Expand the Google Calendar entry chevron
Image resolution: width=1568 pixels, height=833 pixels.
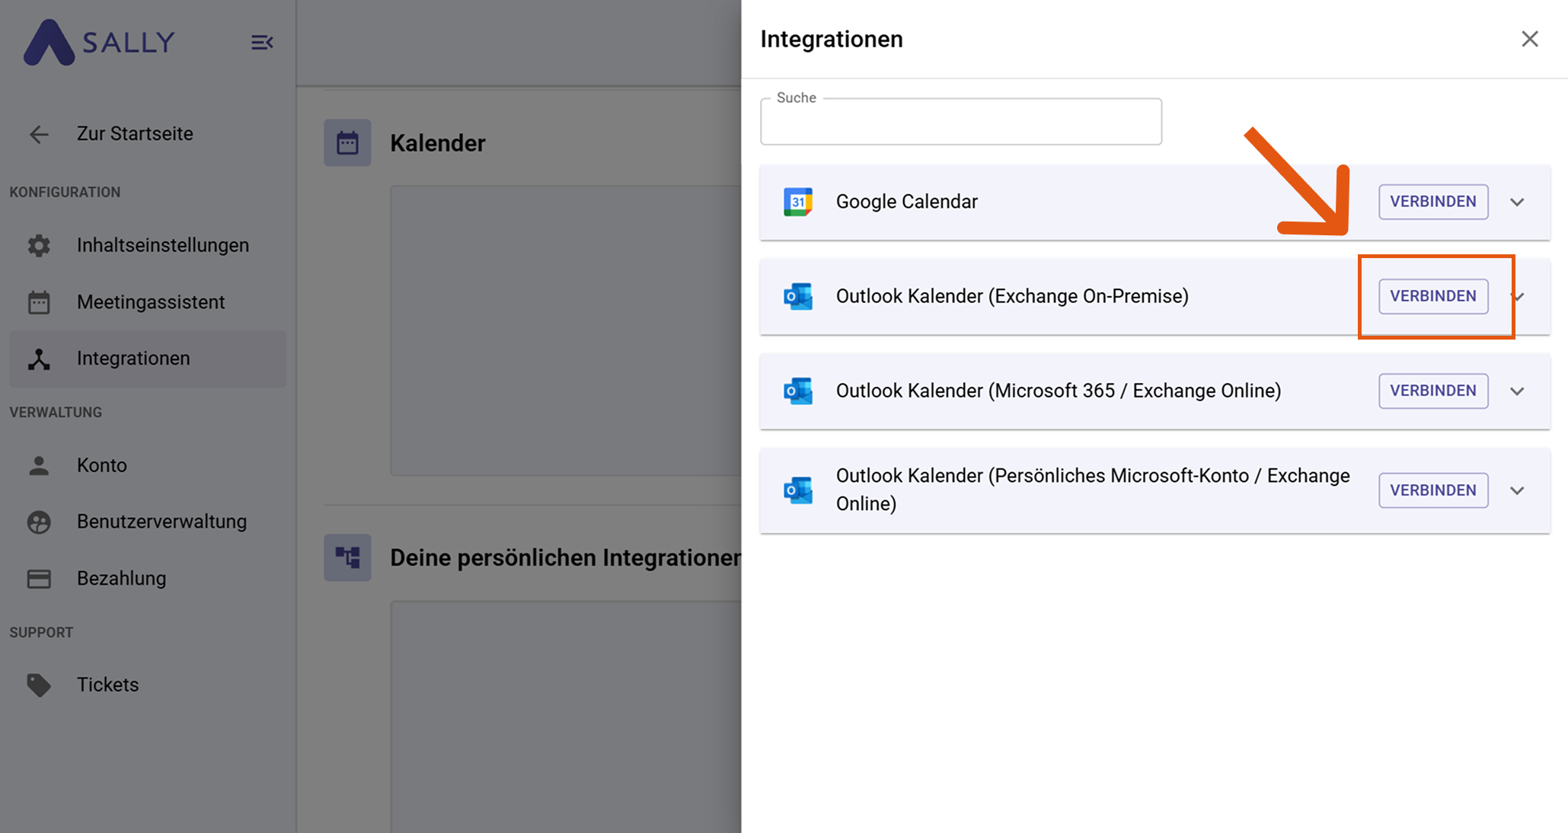point(1517,202)
